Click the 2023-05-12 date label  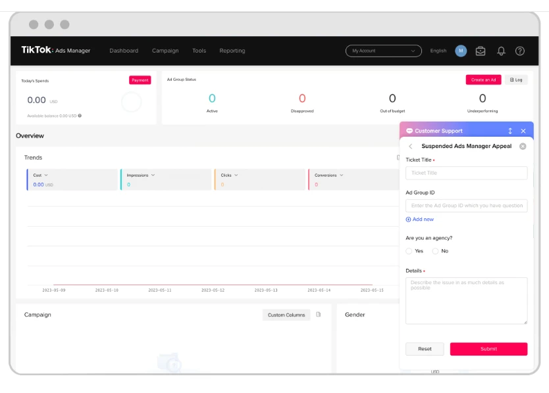(213, 290)
